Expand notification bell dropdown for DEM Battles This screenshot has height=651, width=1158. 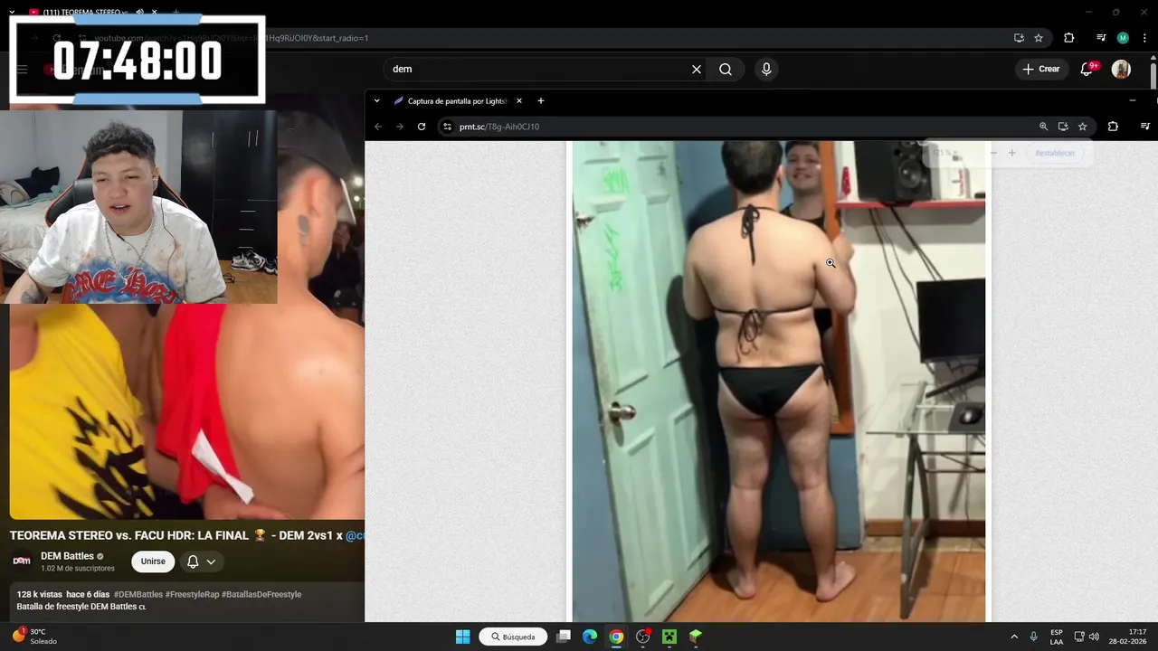click(202, 561)
